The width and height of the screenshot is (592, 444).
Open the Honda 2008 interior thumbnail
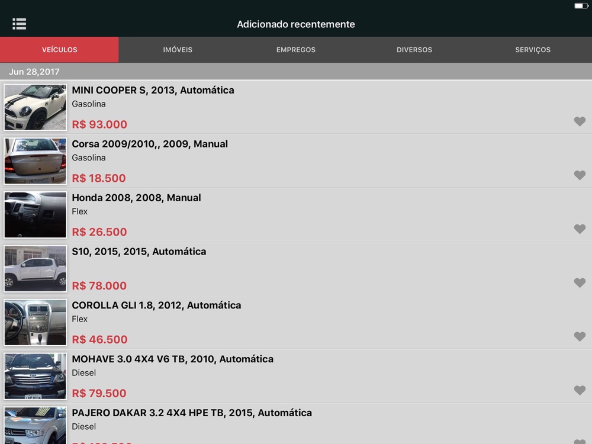click(35, 215)
